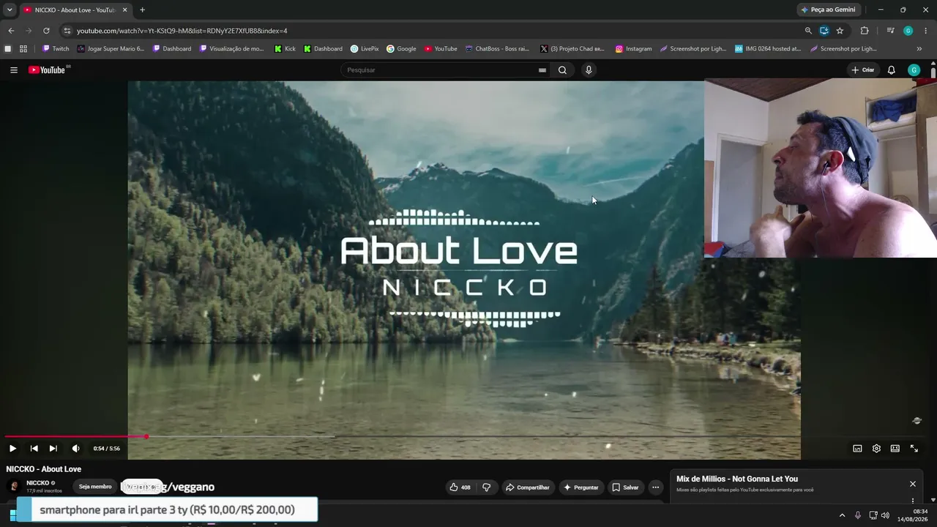937x527 pixels.
Task: Click the Compartilhar button
Action: tap(528, 487)
